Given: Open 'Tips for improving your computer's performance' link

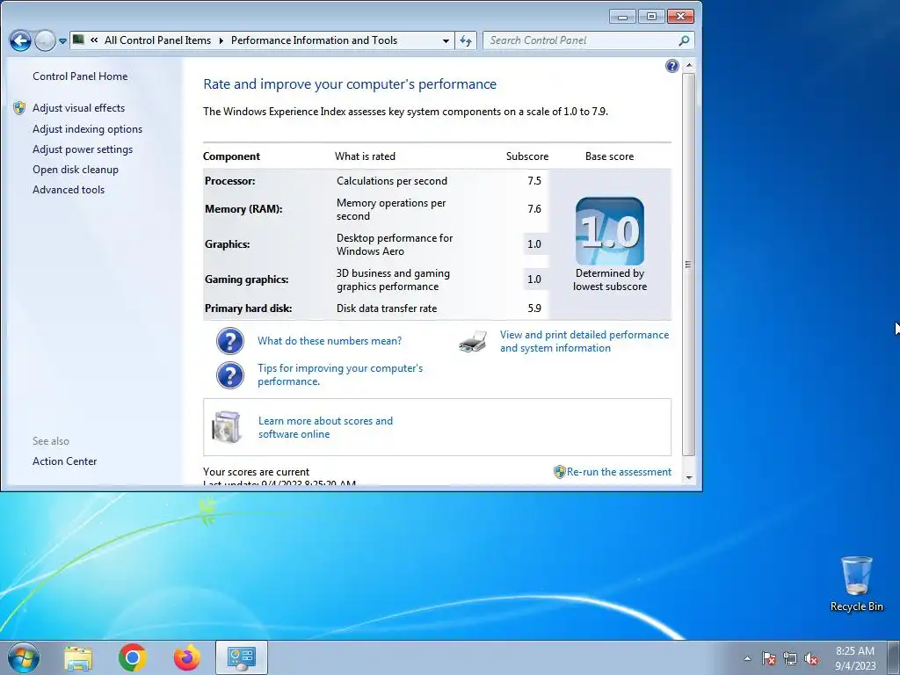Looking at the screenshot, I should pos(340,374).
